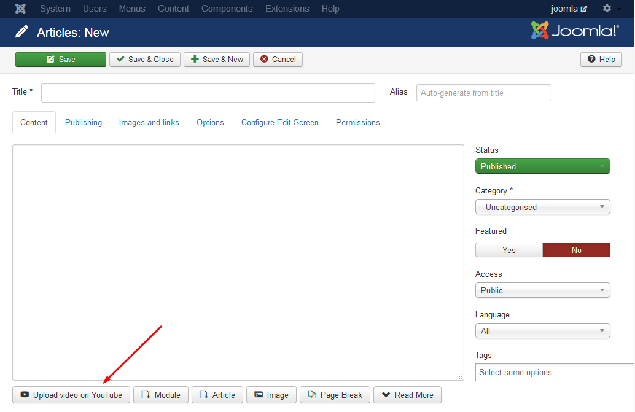635x412 pixels.
Task: Insert an Image into the article
Action: pos(271,395)
